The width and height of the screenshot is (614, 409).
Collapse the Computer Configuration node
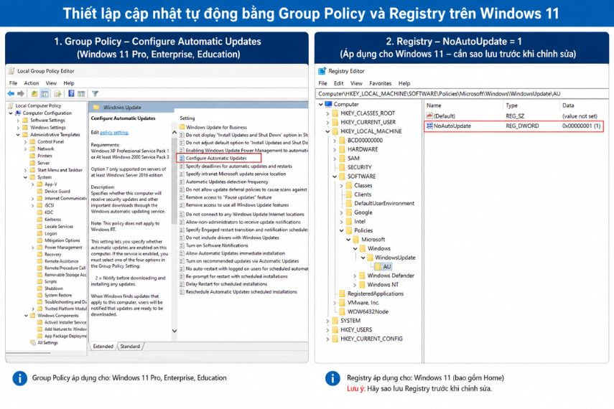(11, 113)
